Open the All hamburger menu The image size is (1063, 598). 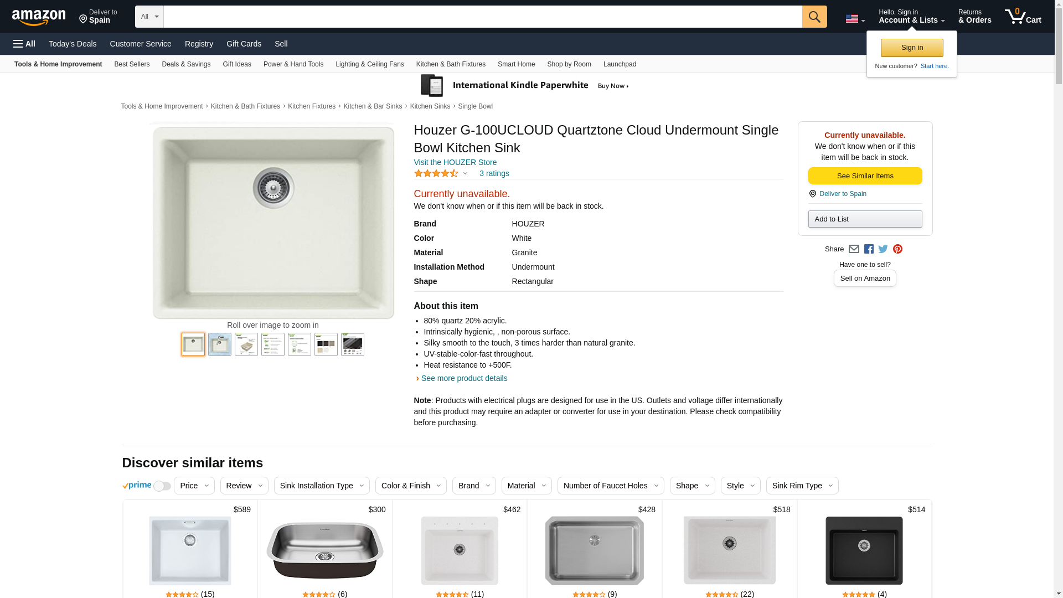coord(24,44)
